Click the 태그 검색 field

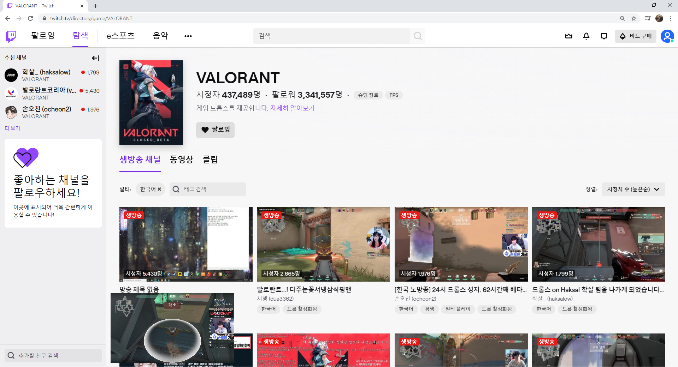(x=208, y=189)
